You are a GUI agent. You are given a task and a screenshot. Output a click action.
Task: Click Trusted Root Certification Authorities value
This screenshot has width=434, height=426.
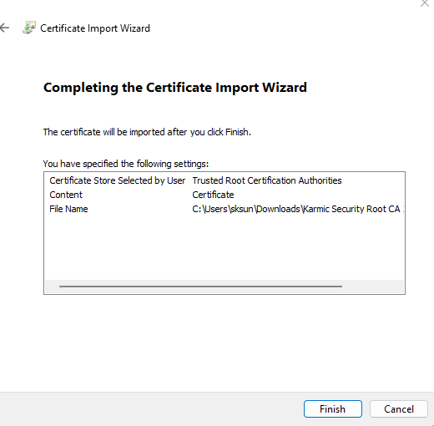(267, 180)
